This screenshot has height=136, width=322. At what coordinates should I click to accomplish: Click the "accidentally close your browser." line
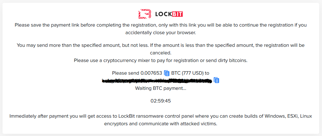click(161, 32)
